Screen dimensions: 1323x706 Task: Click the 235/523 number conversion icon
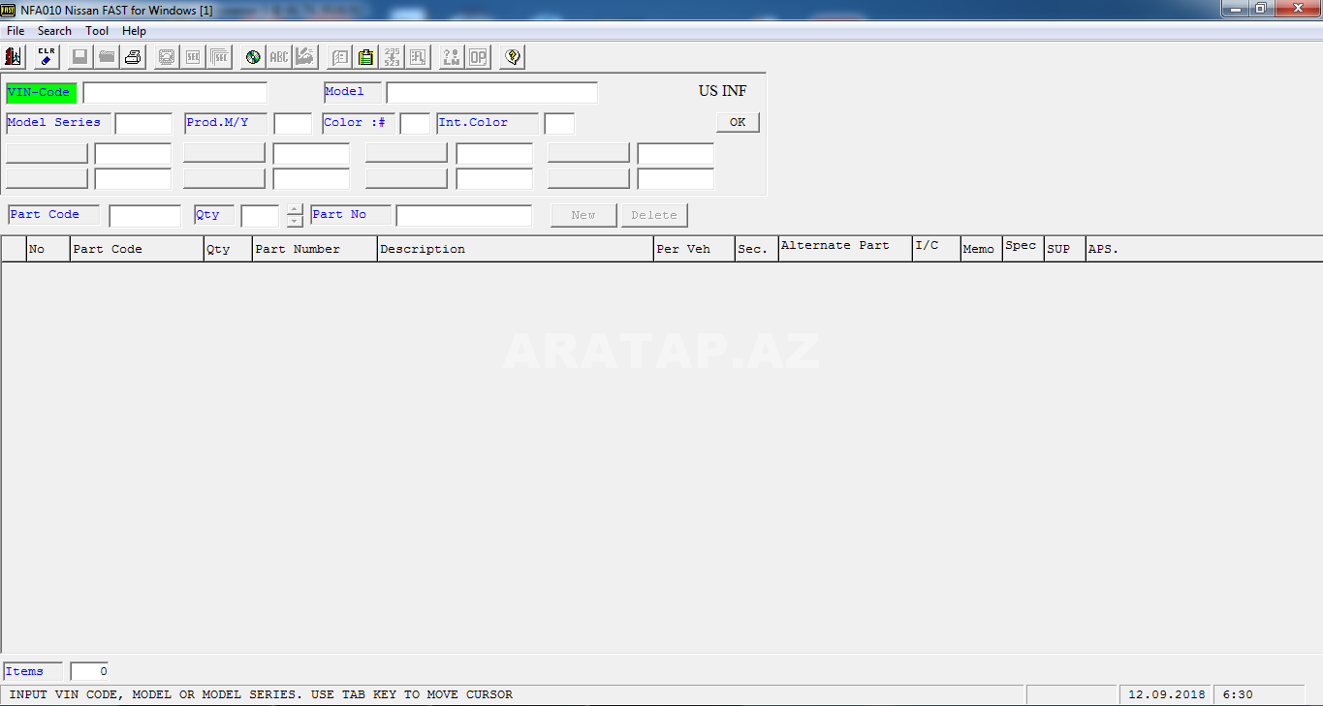[x=392, y=57]
